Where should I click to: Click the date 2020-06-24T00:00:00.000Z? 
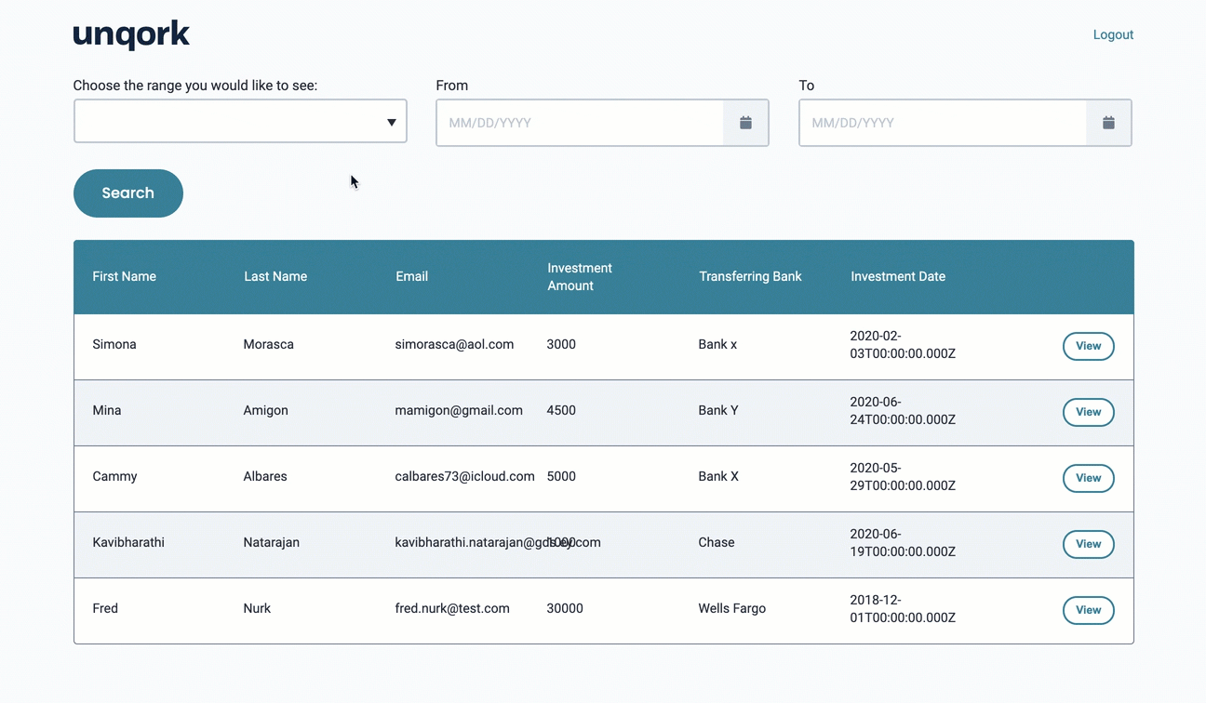click(903, 411)
